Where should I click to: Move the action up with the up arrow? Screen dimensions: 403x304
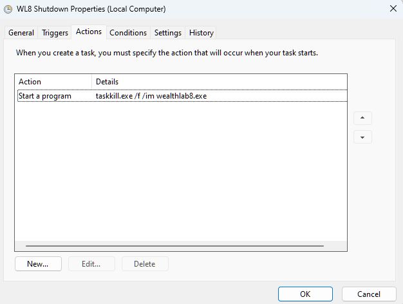tap(362, 119)
